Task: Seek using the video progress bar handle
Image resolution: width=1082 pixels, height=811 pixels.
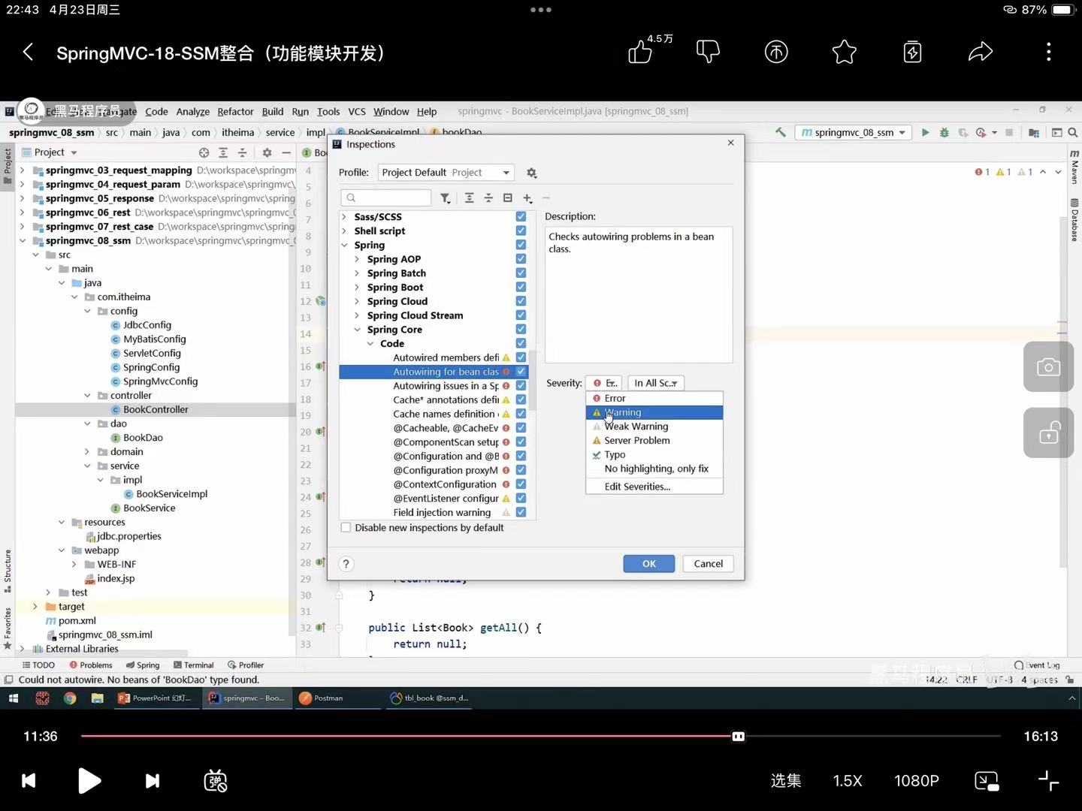Action: 739,737
